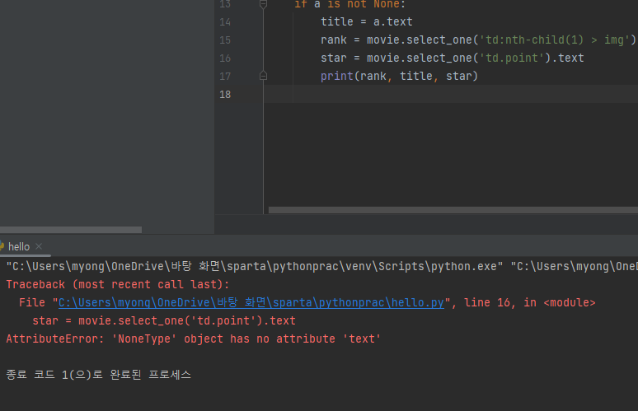
Task: Click line number 15 in the gutter
Action: coord(225,40)
